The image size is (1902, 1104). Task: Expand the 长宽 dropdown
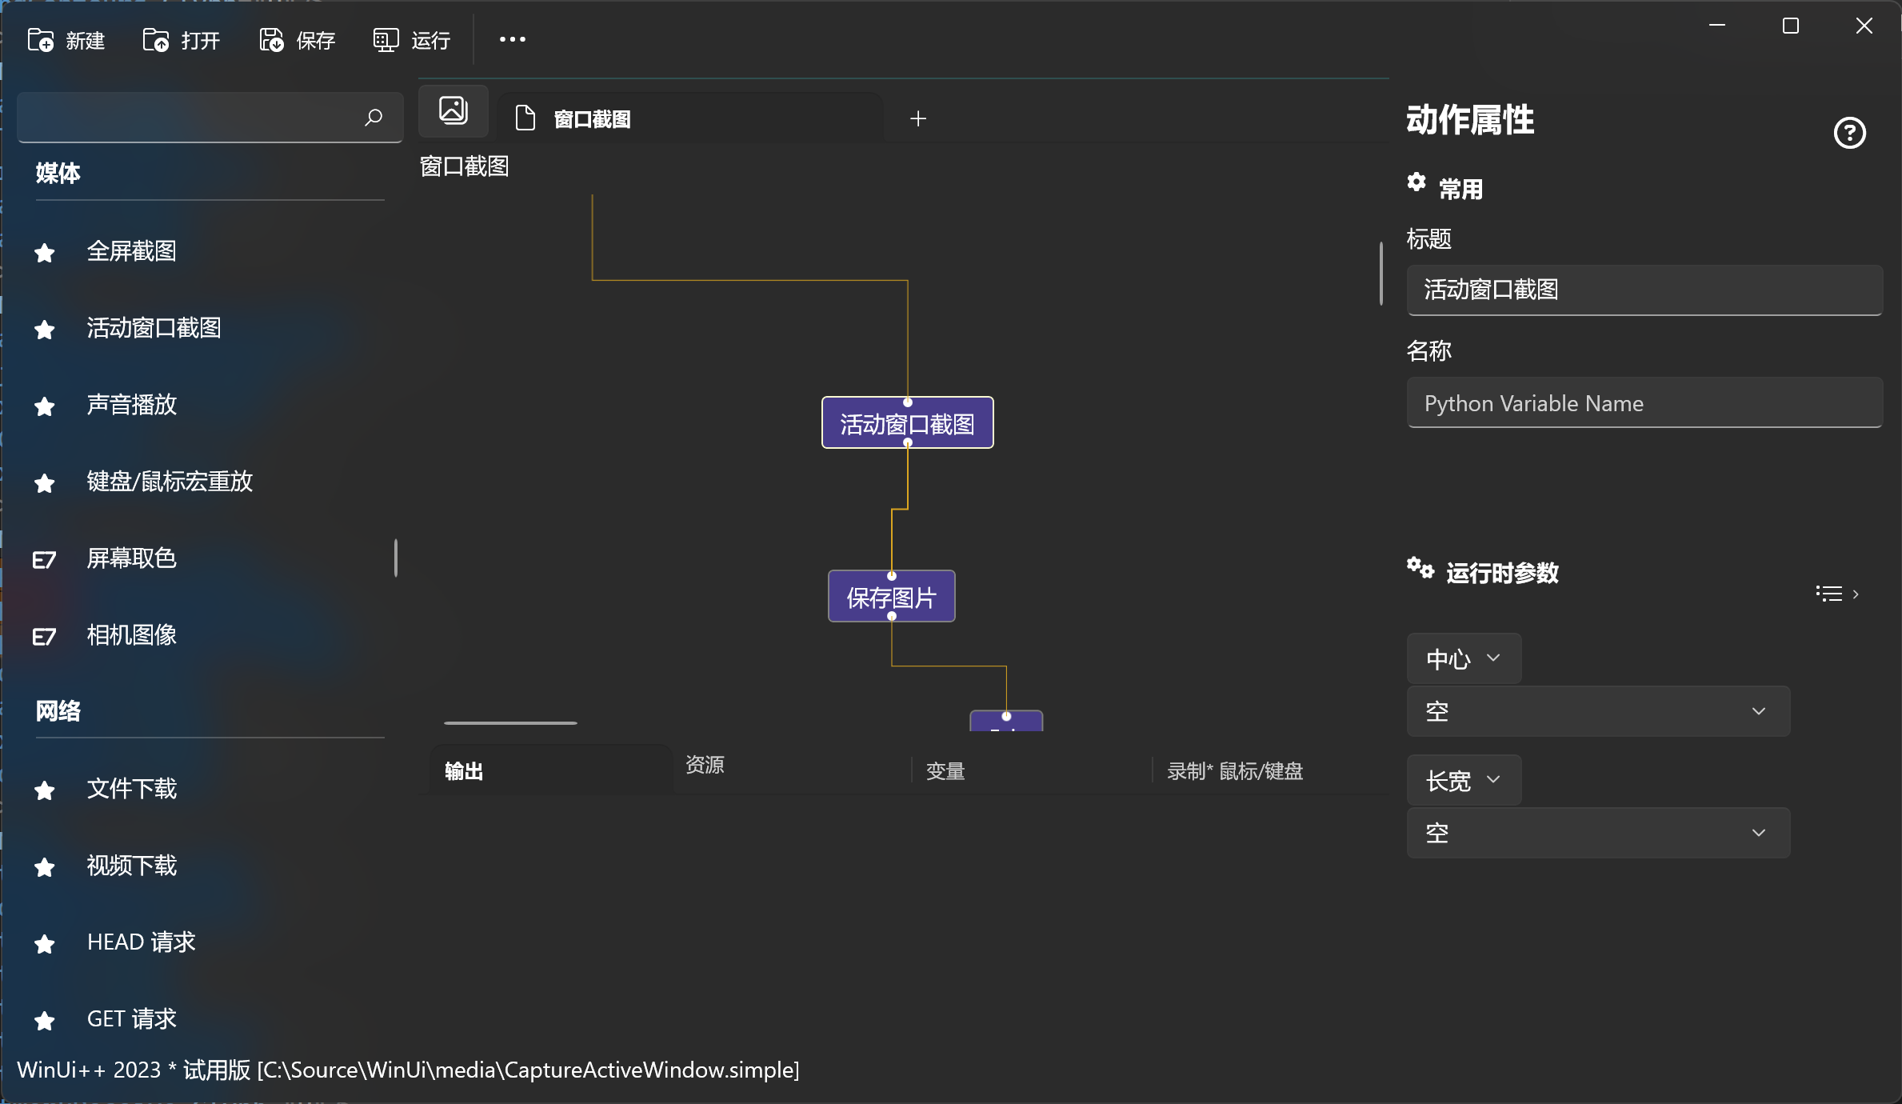click(1463, 780)
